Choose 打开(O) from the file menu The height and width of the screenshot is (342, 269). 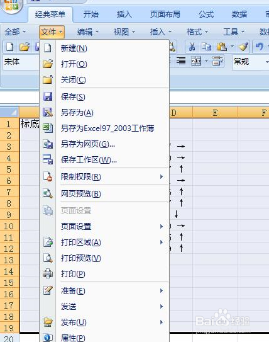104,64
